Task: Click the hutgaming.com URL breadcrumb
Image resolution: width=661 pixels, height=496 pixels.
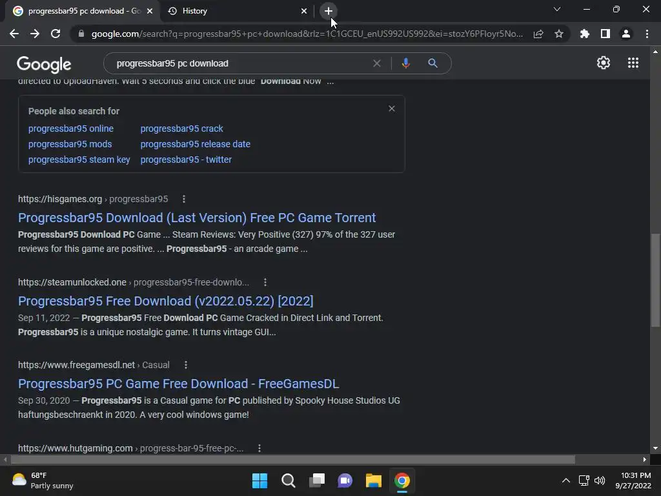Action: coord(130,448)
